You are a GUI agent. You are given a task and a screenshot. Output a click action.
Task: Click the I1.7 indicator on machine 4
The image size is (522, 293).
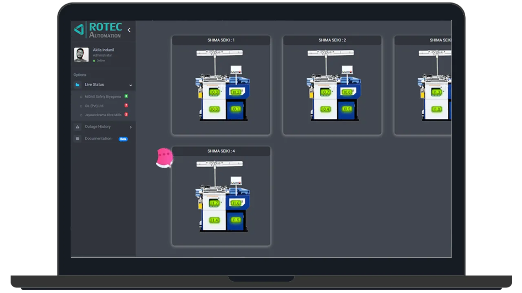tap(214, 203)
